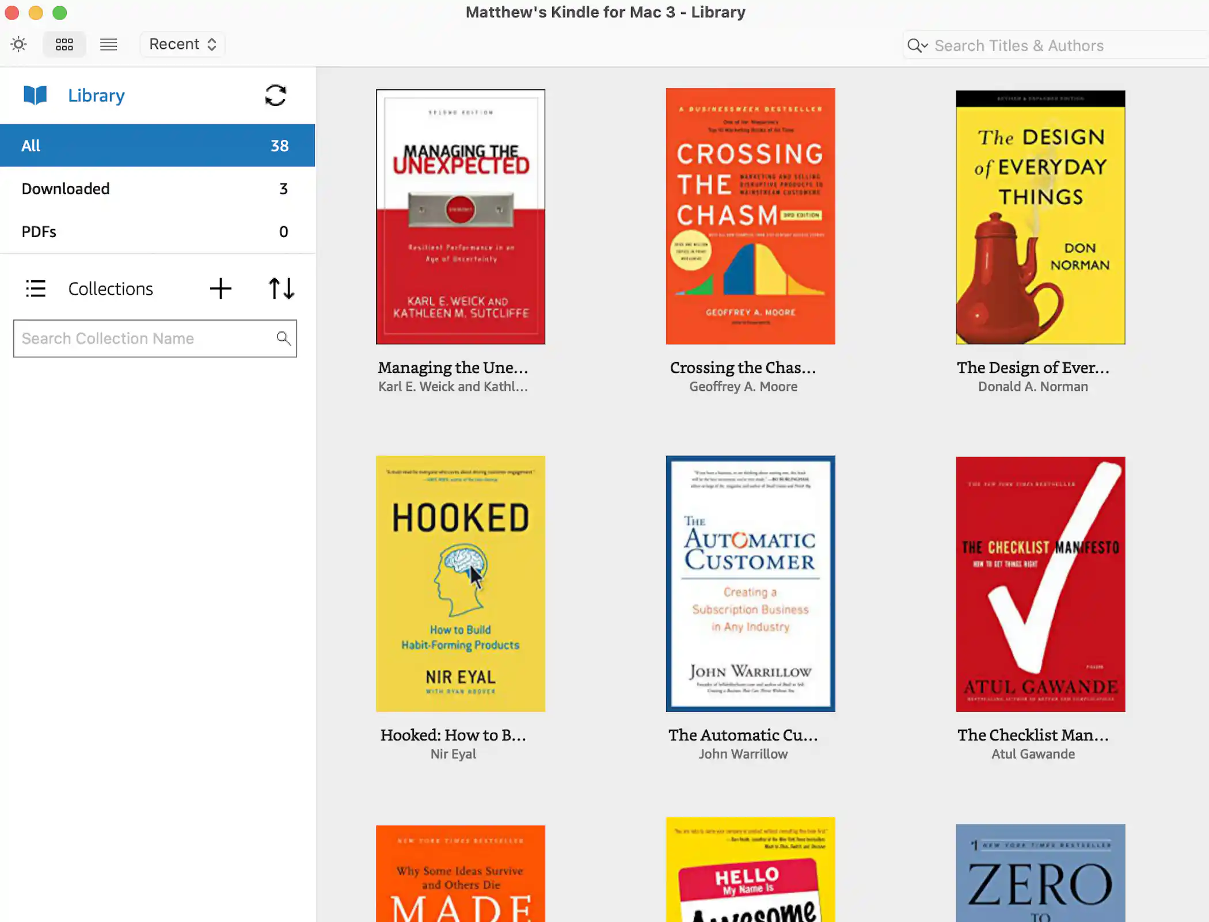Click the collections sort order icon
Viewport: 1209px width, 922px height.
coord(281,288)
